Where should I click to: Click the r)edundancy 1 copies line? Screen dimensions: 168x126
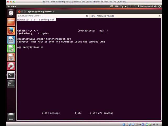click(x=33, y=33)
